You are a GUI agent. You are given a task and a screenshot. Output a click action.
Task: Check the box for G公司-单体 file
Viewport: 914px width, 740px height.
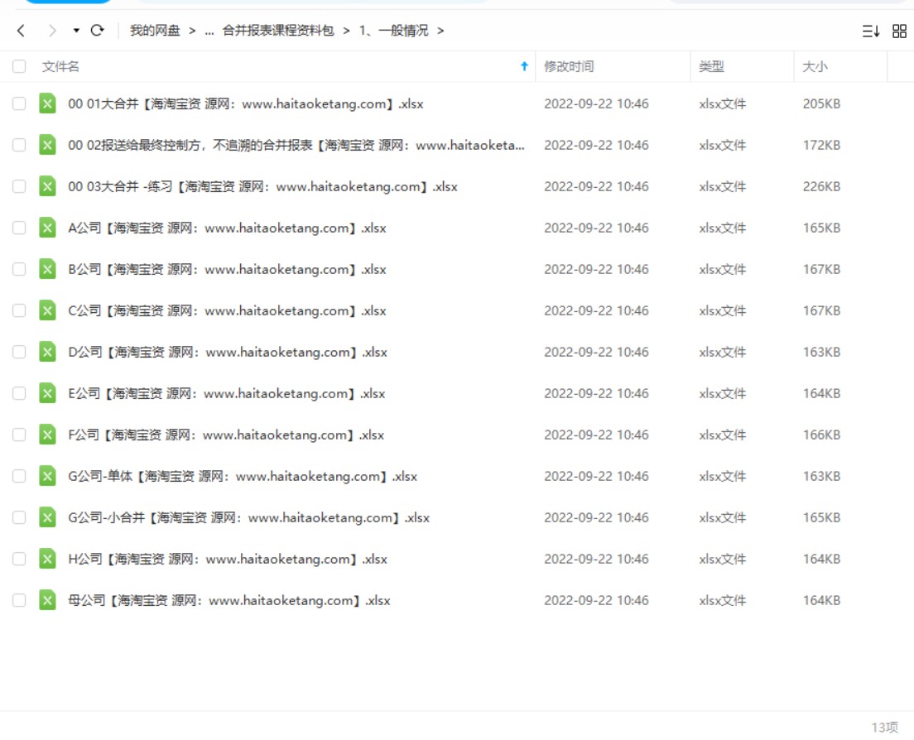[19, 476]
